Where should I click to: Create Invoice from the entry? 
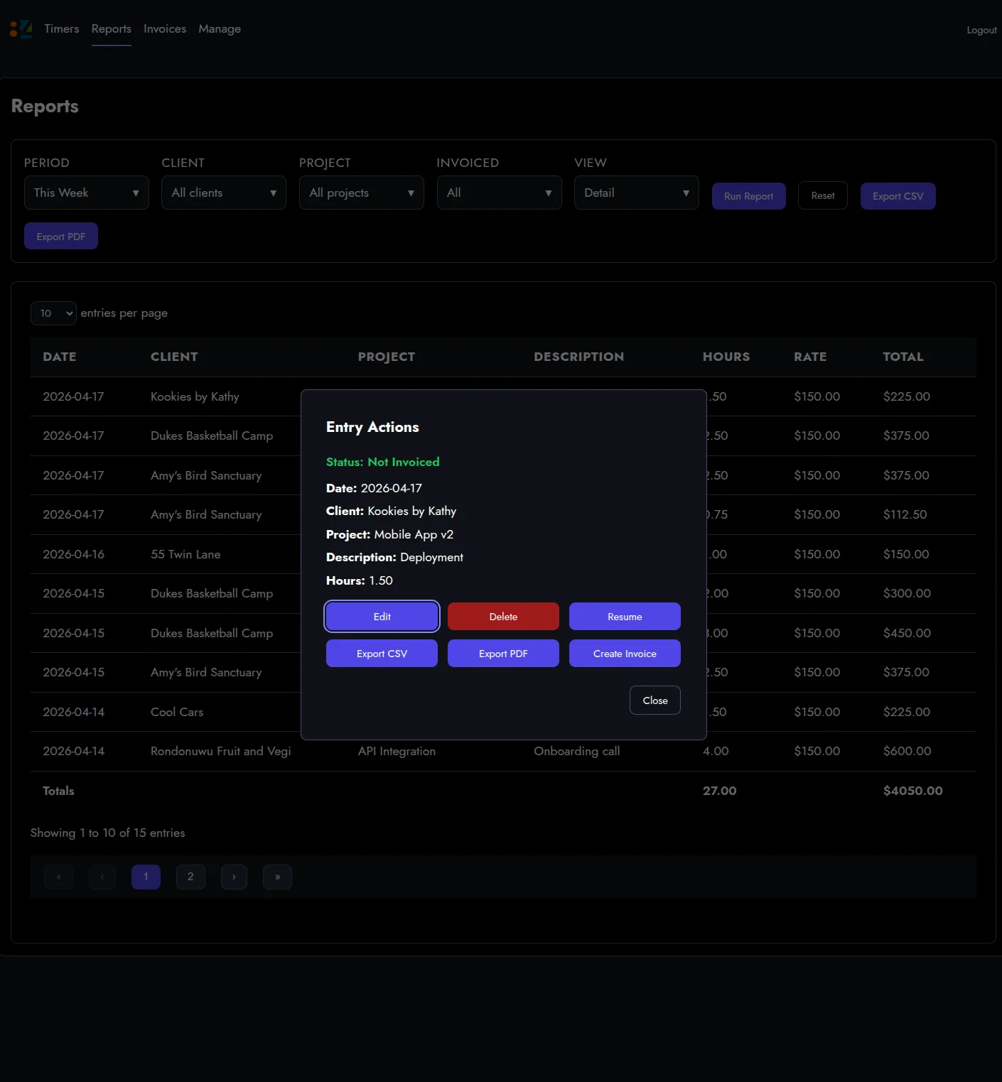[x=625, y=654]
